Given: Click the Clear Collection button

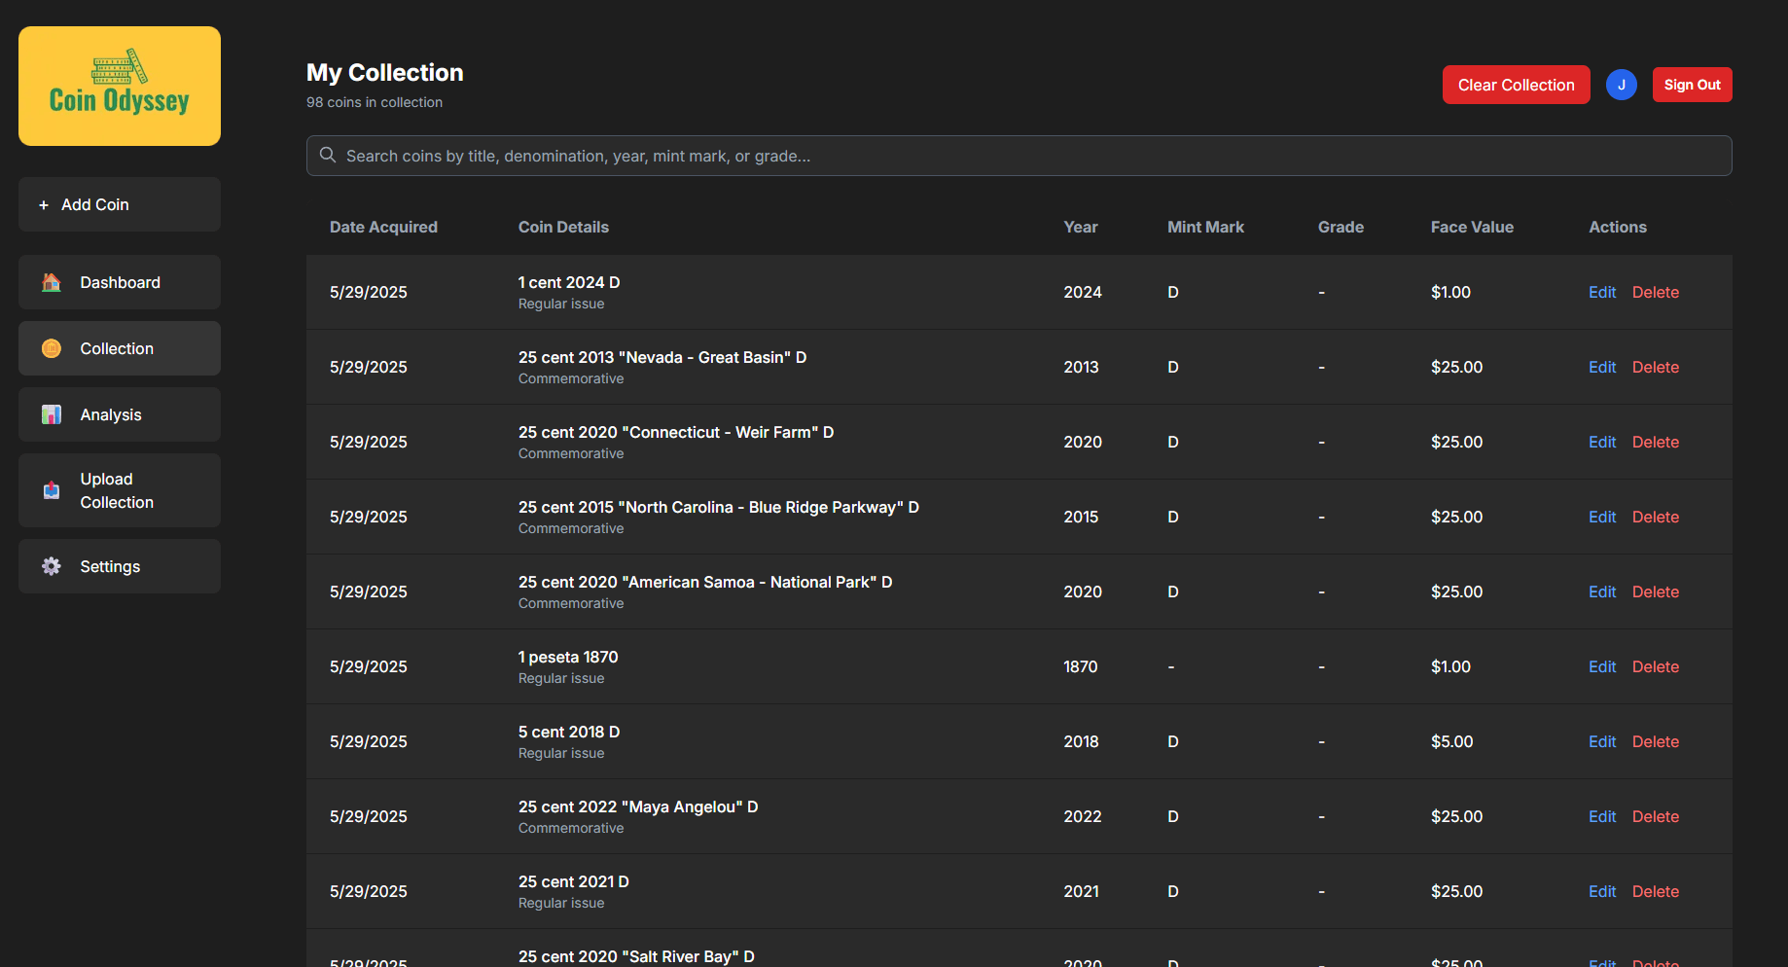Looking at the screenshot, I should (1516, 85).
